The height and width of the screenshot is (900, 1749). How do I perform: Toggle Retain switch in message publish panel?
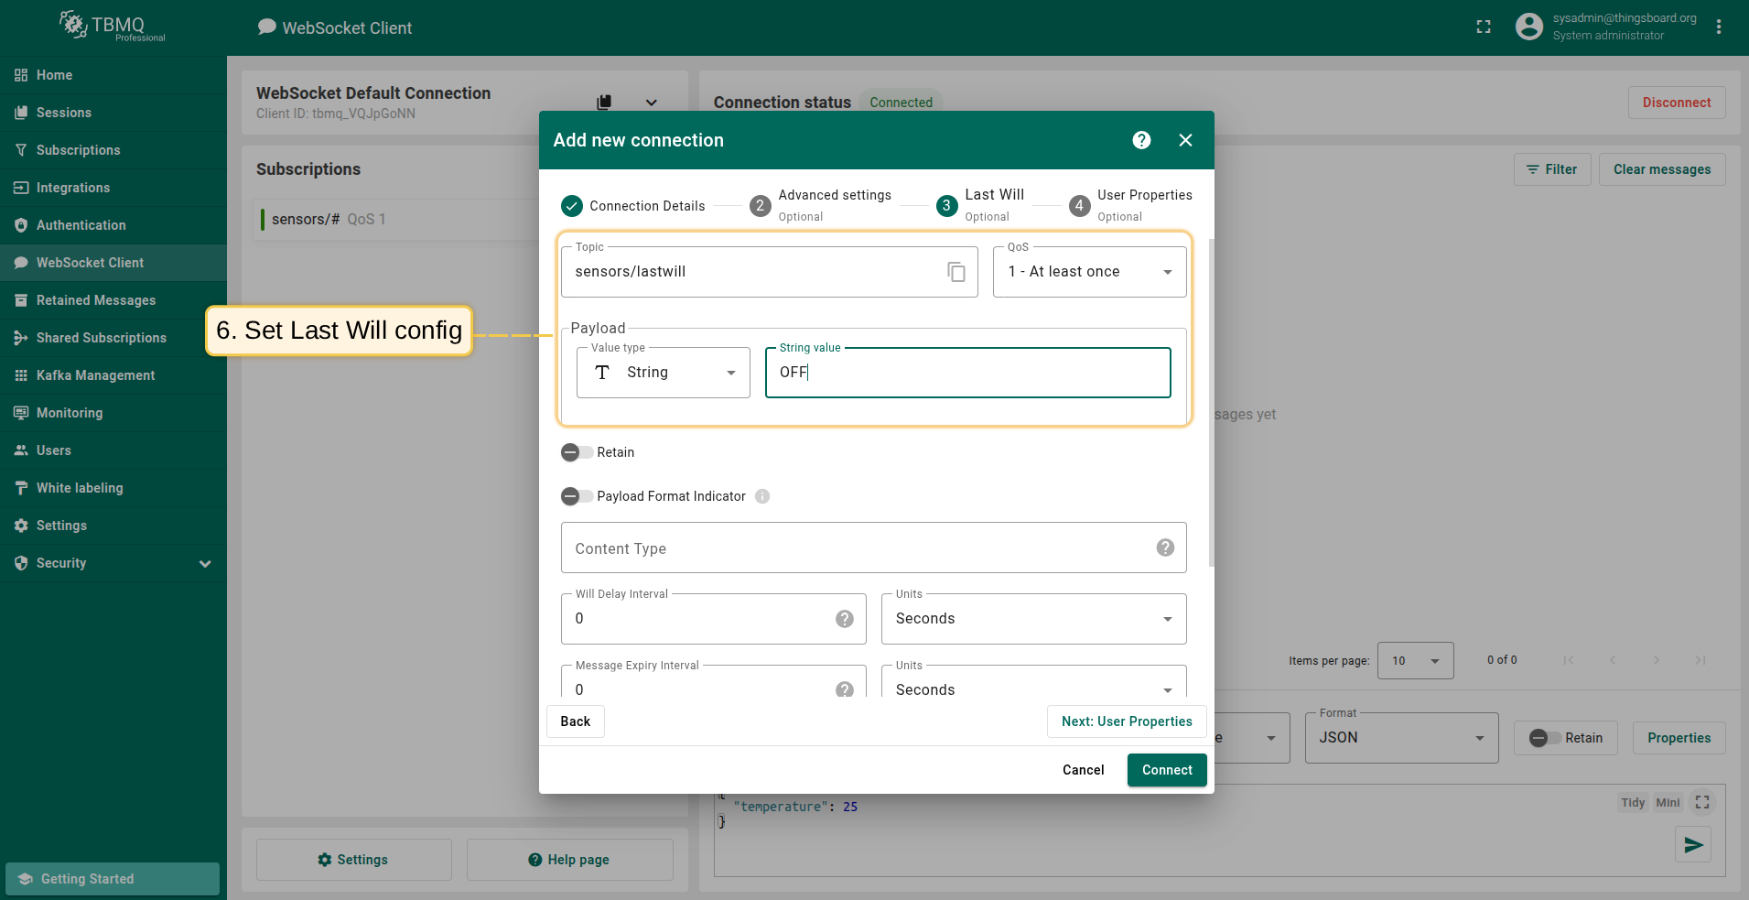click(x=1545, y=738)
